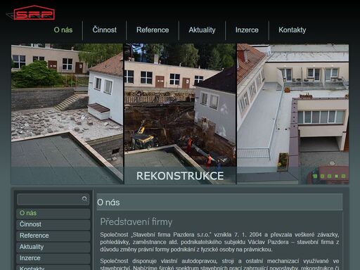The height and width of the screenshot is (270, 360).
Task: Select Inzerce in sidebar menu
Action: coord(53,258)
